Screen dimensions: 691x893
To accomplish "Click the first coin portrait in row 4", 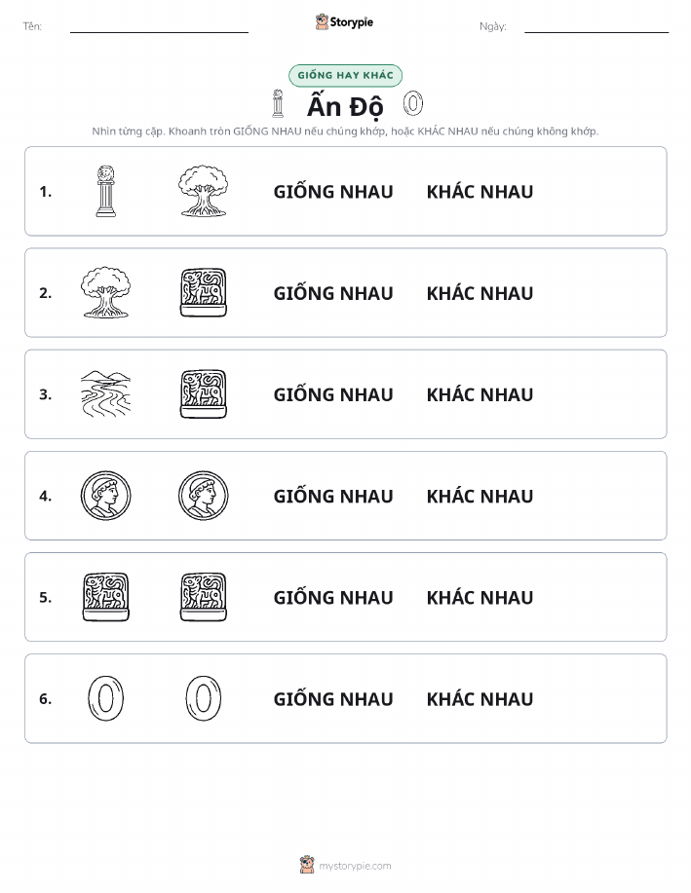I will [105, 496].
